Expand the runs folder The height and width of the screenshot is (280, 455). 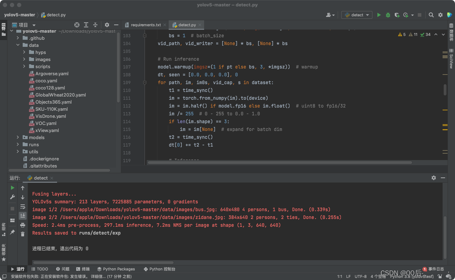click(18, 144)
